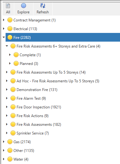This screenshot has width=120, height=164.
Task: Click the Refresh arrows icon
Action: click(x=43, y=6)
